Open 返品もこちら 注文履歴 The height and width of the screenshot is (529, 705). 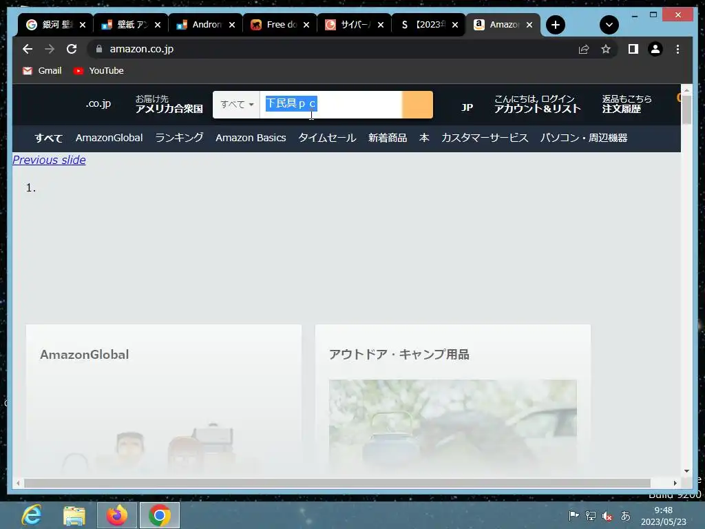click(x=627, y=104)
